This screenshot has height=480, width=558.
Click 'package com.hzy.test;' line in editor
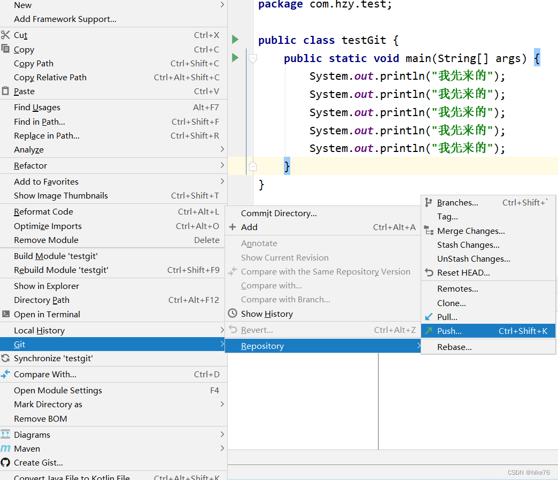tap(324, 4)
